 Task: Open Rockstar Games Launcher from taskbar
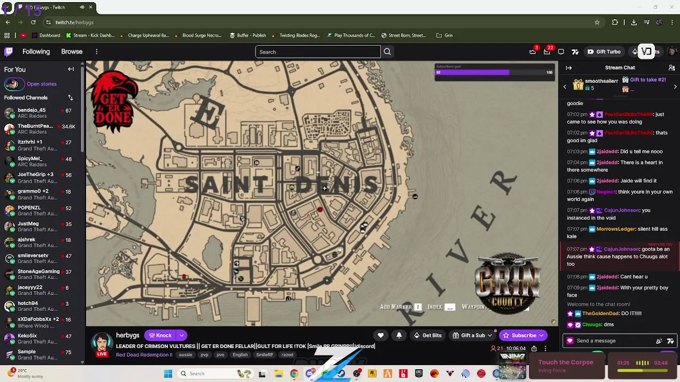(372, 374)
